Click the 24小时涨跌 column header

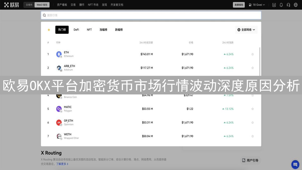(x=228, y=43)
